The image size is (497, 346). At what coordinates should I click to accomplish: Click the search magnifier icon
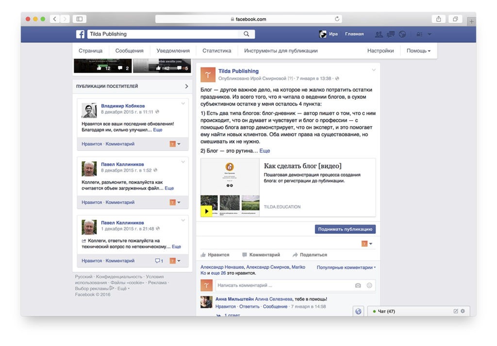[246, 34]
